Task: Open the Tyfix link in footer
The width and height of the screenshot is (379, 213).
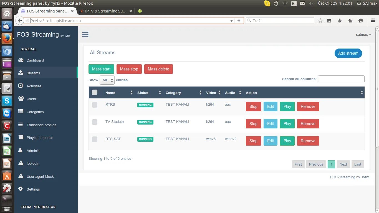Action: (x=365, y=177)
